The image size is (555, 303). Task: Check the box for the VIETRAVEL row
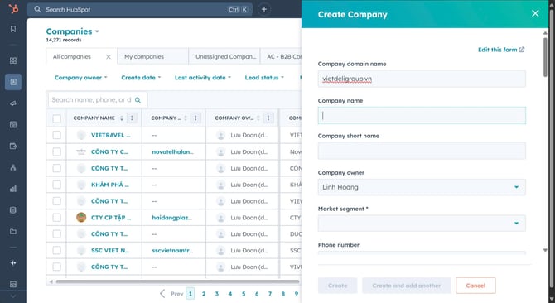tap(56, 135)
